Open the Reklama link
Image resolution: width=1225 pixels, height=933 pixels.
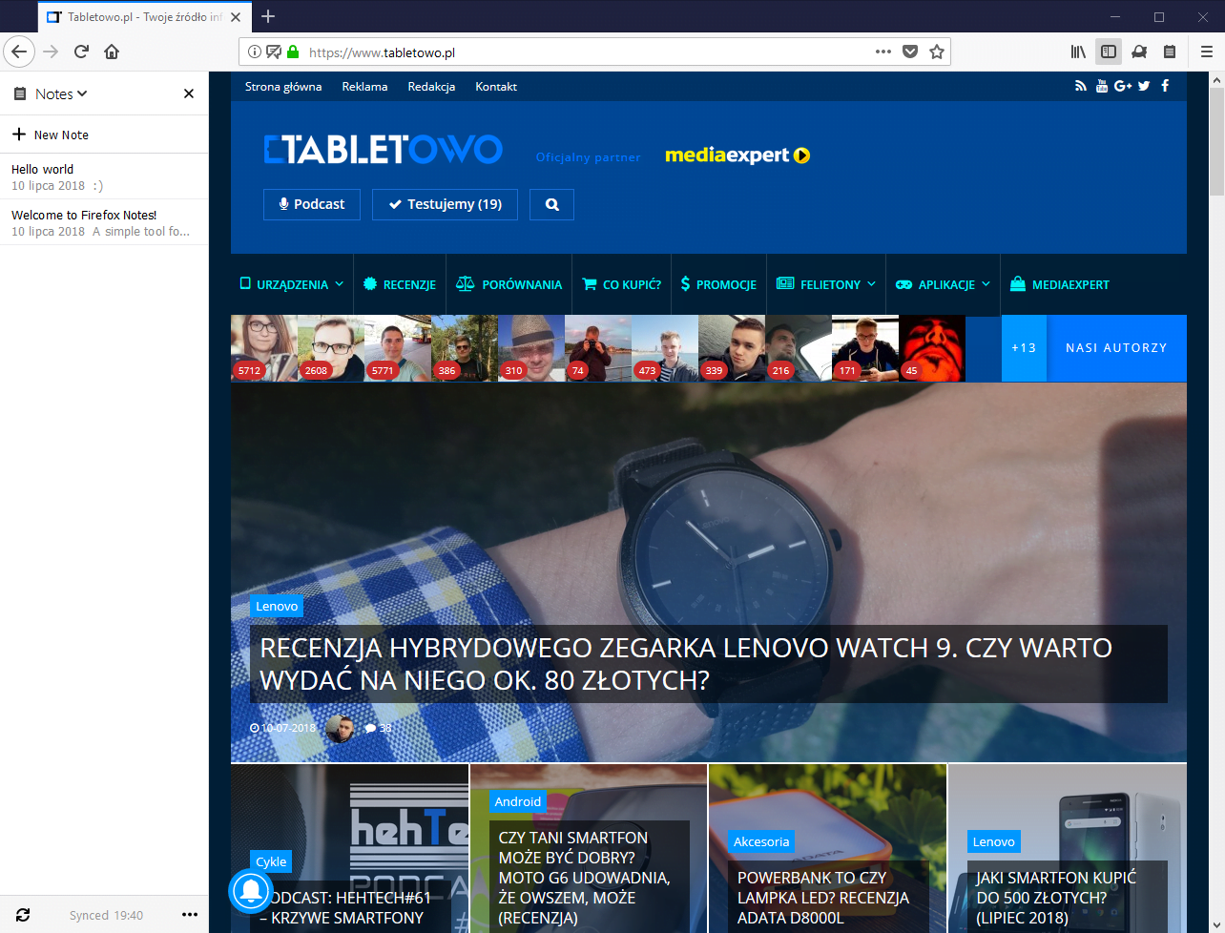364,86
